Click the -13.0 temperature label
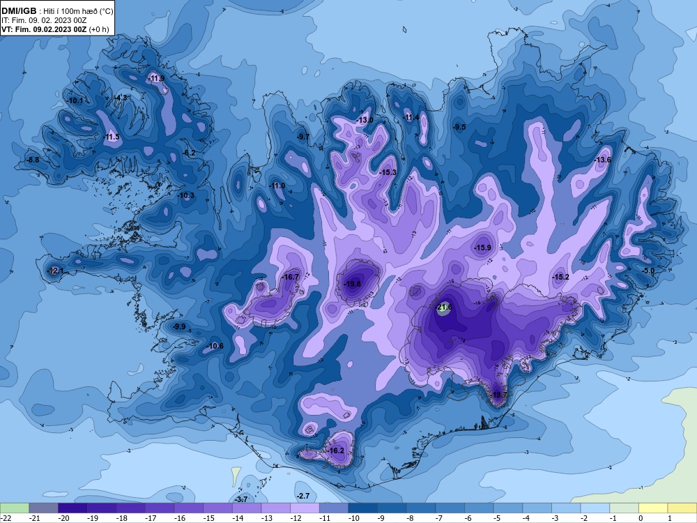Image resolution: width=697 pixels, height=523 pixels. click(x=365, y=120)
